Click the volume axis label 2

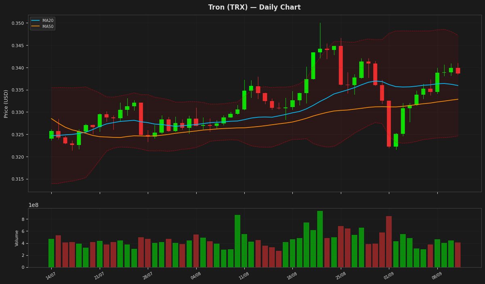click(23, 255)
